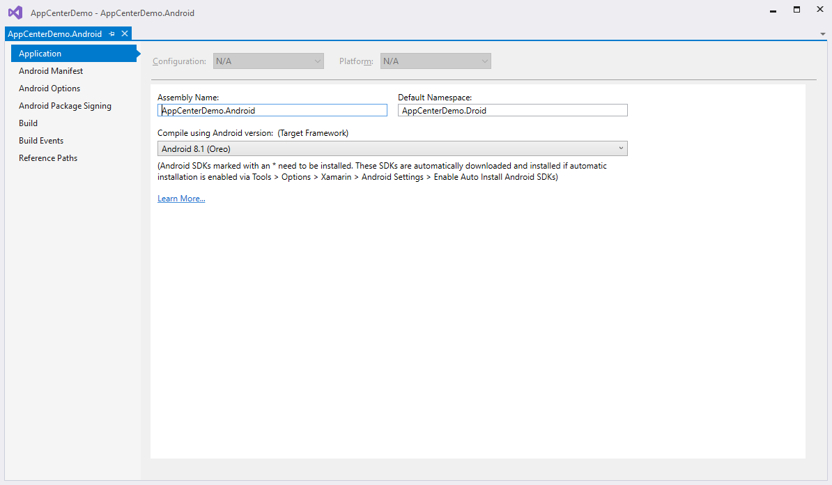Switch to the Android Manifest page
Viewport: 832px width, 485px height.
point(51,71)
